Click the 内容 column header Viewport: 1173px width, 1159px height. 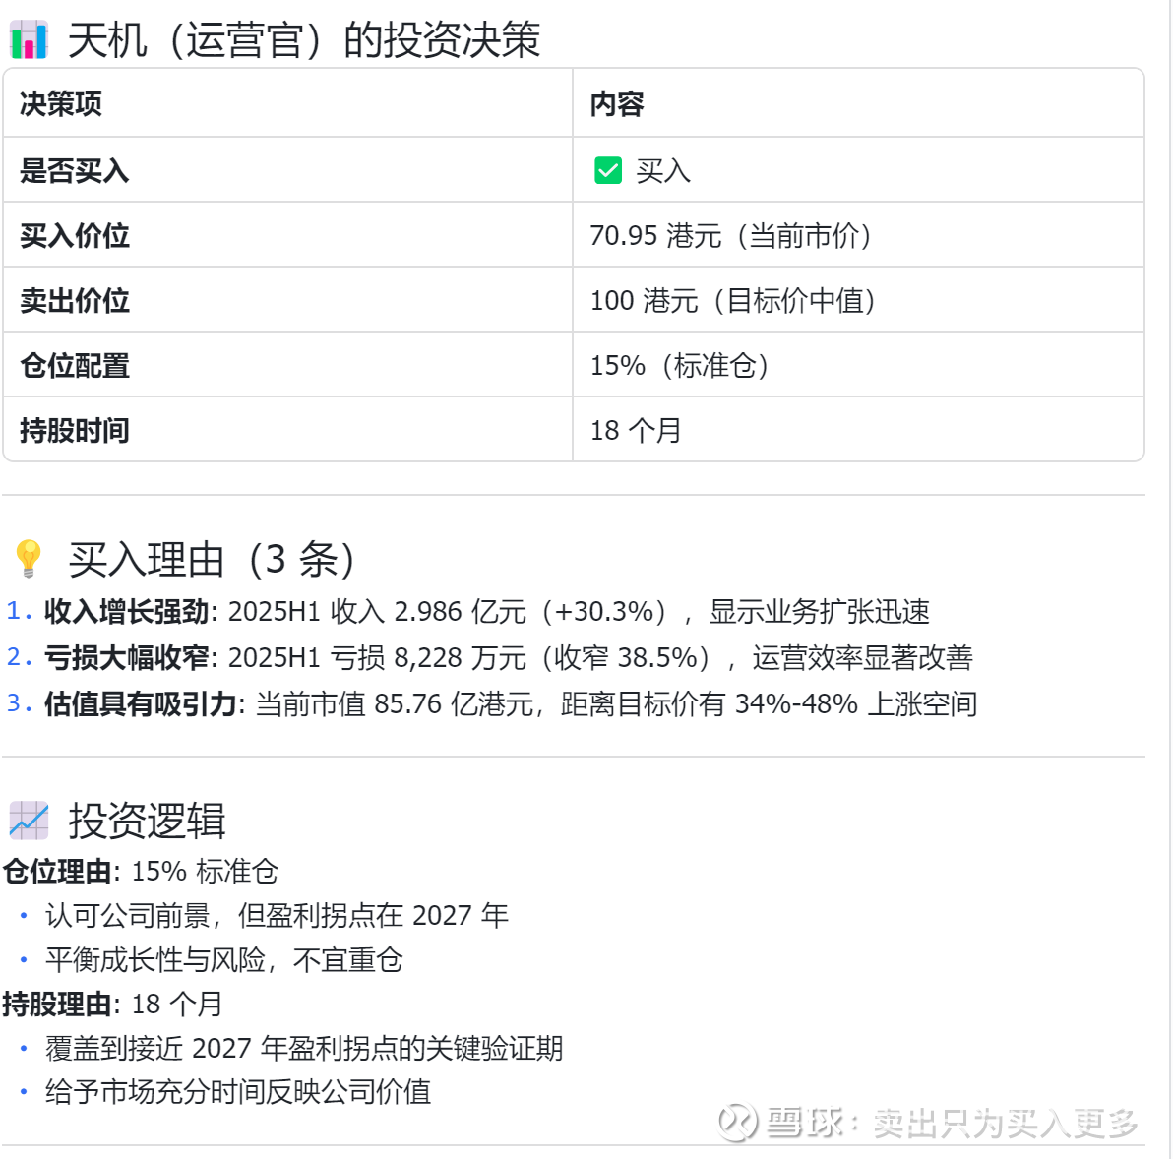[x=617, y=103]
